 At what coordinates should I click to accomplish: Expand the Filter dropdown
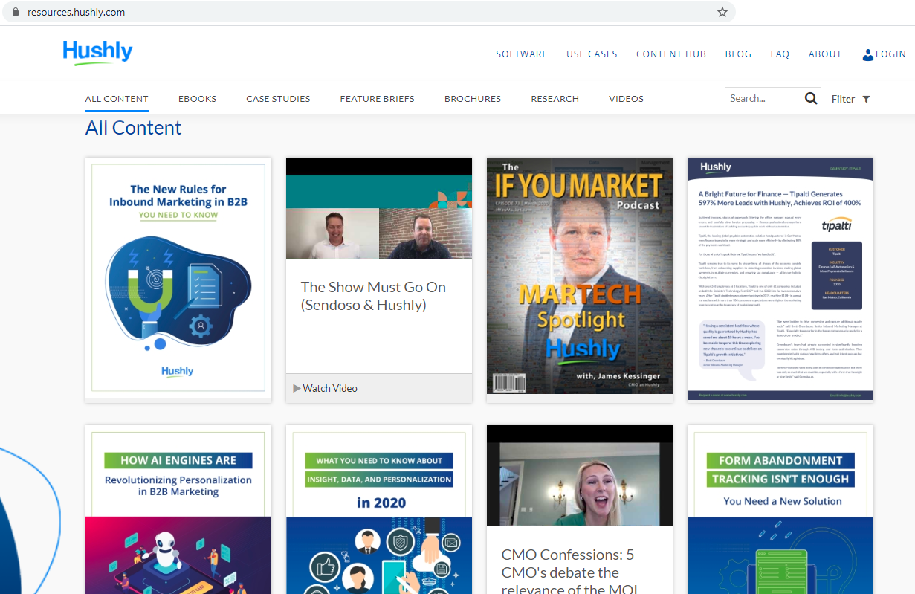point(850,99)
